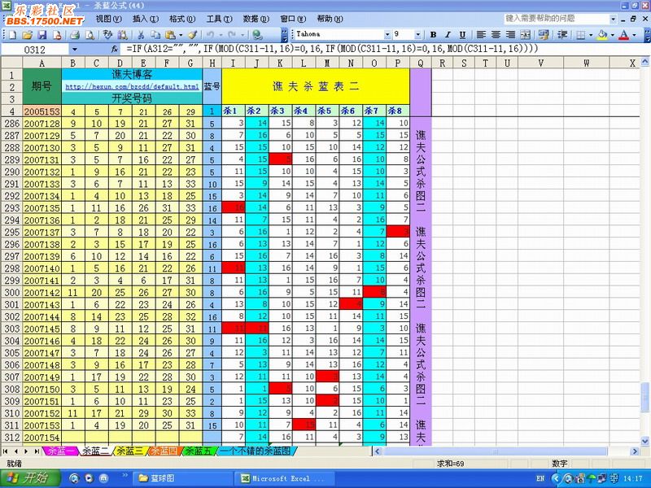
Task: Open the Name Box dropdown arrow
Action: click(x=75, y=50)
